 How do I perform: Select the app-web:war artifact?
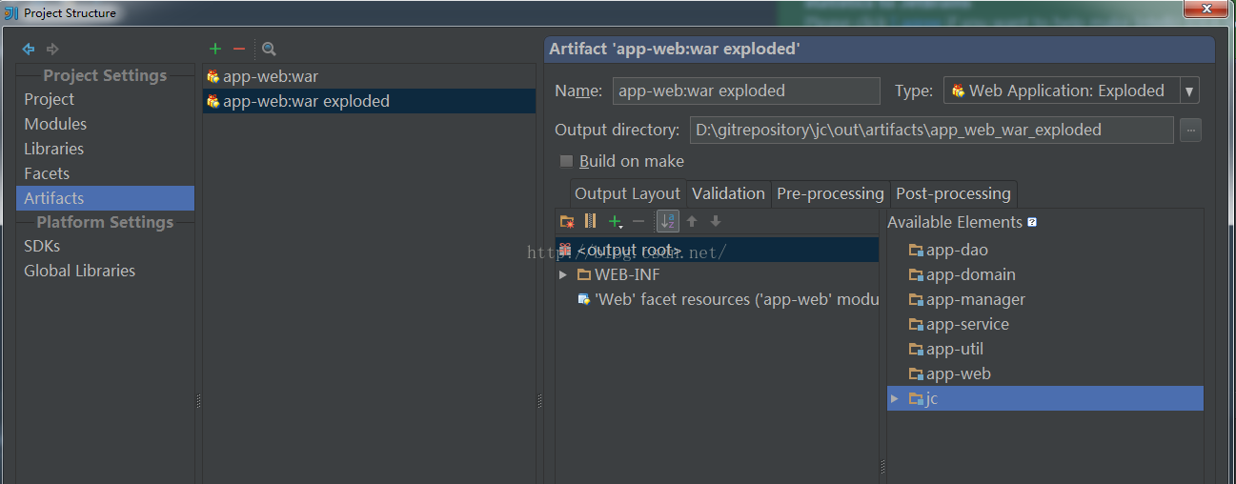[271, 76]
